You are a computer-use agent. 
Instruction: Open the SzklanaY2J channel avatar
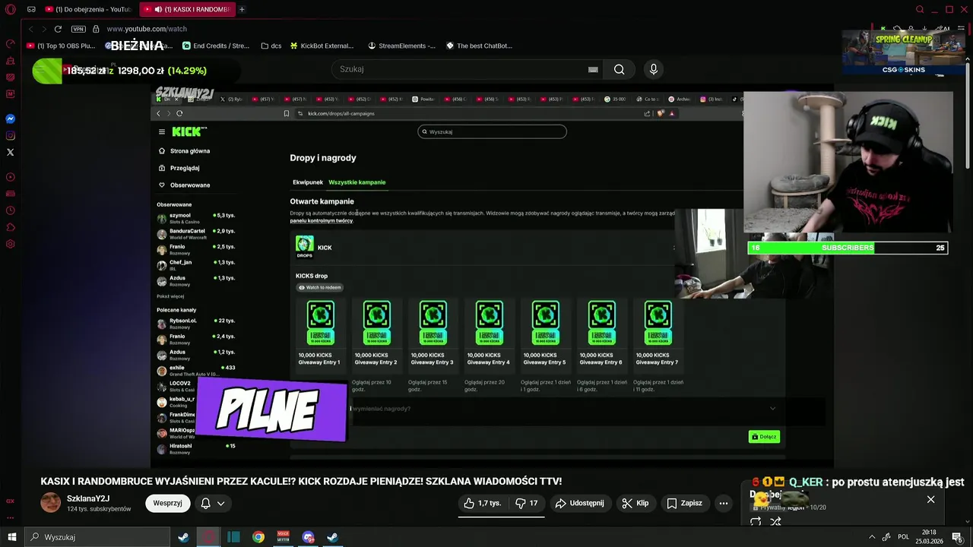tap(50, 502)
